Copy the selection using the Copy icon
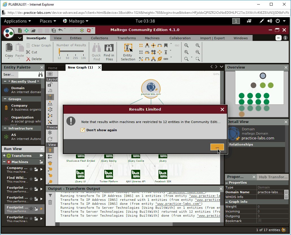The width and height of the screenshot is (291, 235). pos(8,49)
